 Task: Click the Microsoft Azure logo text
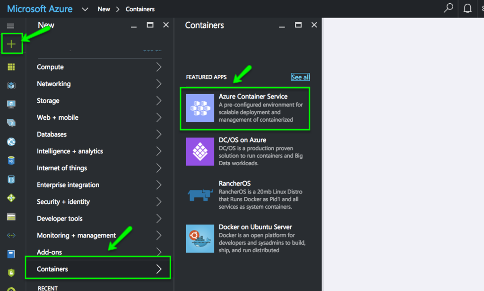(x=40, y=9)
